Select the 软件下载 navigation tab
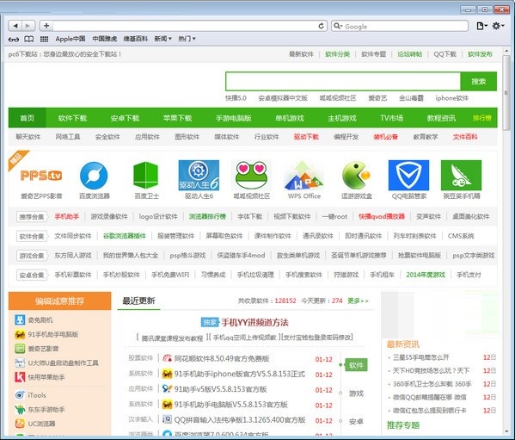 click(72, 118)
